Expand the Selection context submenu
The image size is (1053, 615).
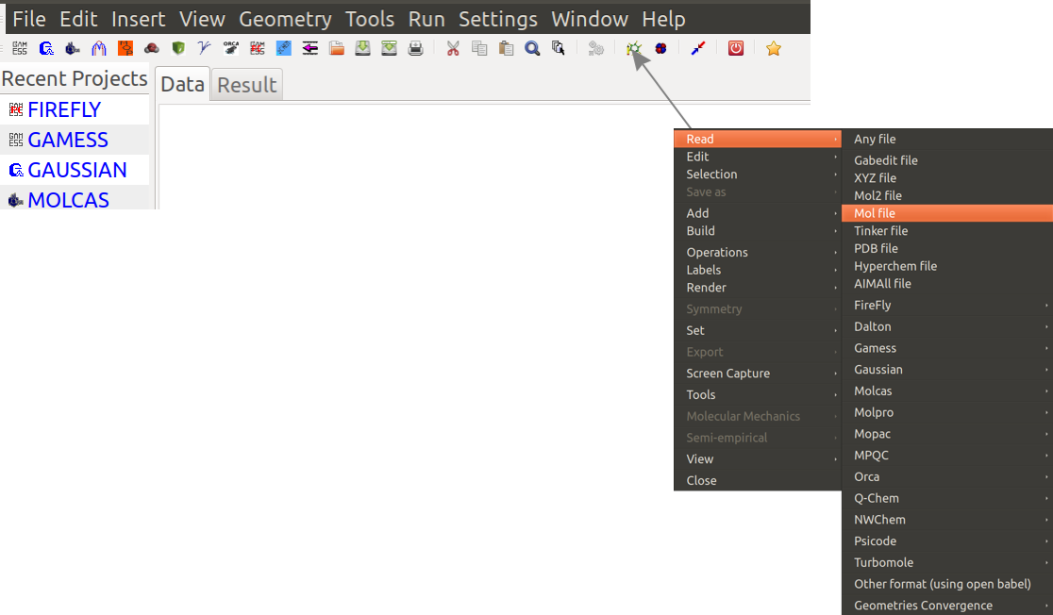[x=758, y=174]
